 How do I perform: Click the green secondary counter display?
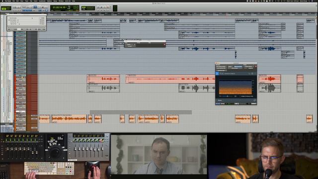tap(88, 8)
